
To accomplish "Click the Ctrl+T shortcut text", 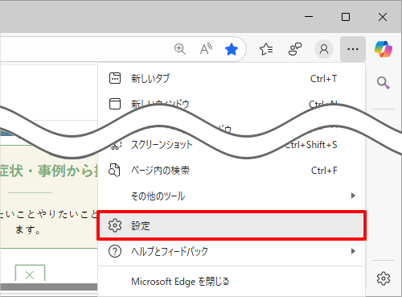I will coord(323,79).
